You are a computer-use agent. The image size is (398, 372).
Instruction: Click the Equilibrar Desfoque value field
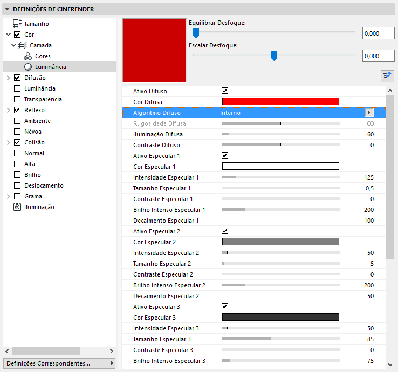(x=379, y=33)
